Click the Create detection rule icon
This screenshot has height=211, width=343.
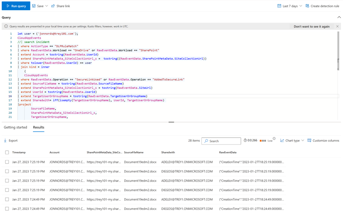point(307,6)
